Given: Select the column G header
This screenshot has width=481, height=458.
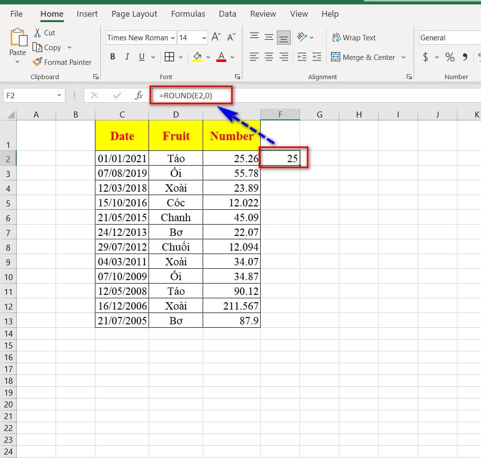Looking at the screenshot, I should 320,114.
